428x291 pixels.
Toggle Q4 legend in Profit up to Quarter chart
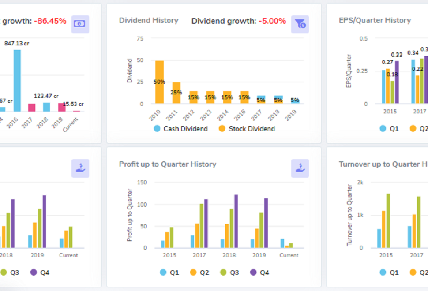(x=260, y=272)
